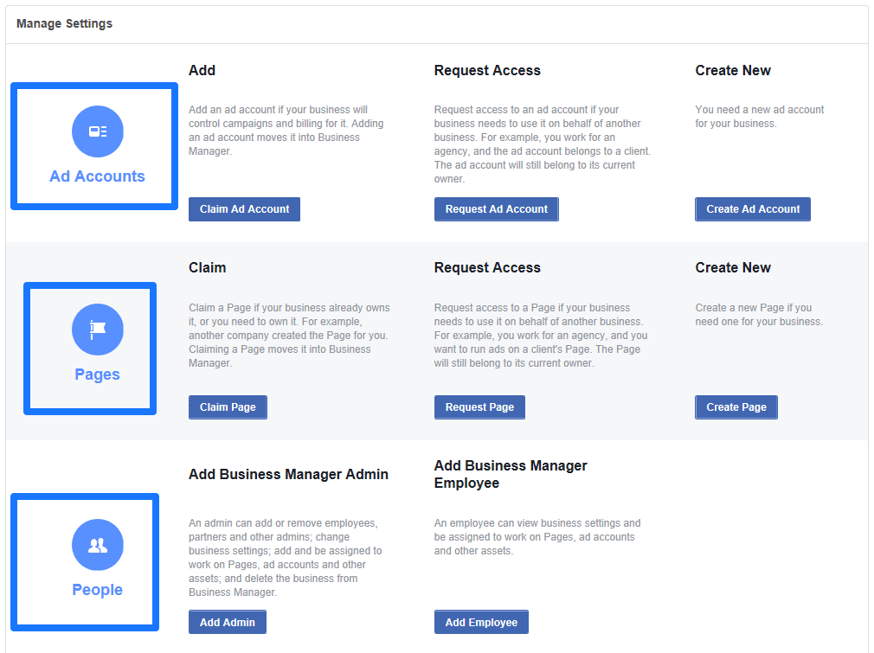Click the Request Page button
Screen dimensions: 874x653
coord(479,407)
